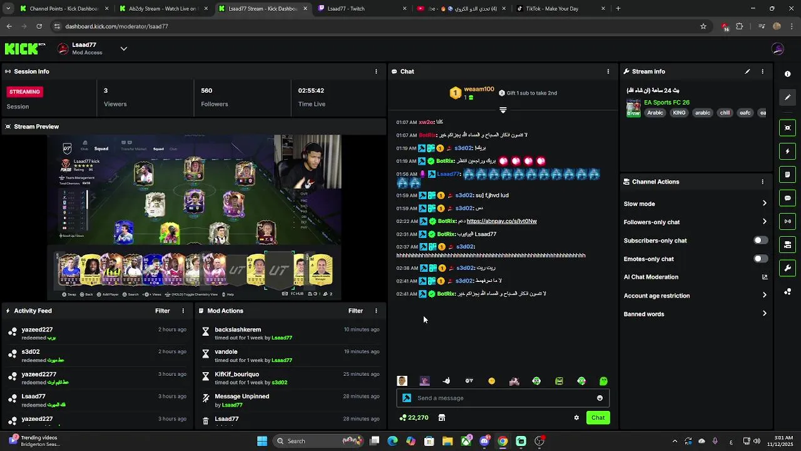Open Mod Actions Filter

click(355, 311)
